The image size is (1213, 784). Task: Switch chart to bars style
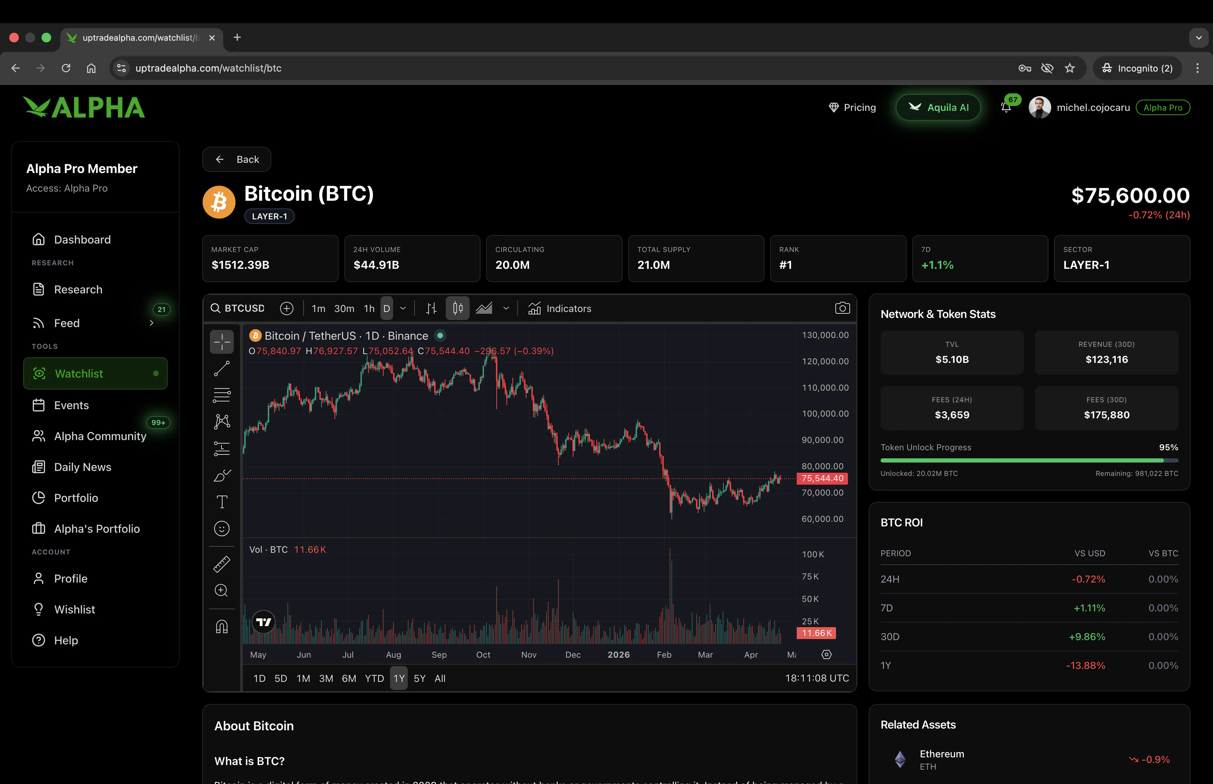[x=431, y=308]
